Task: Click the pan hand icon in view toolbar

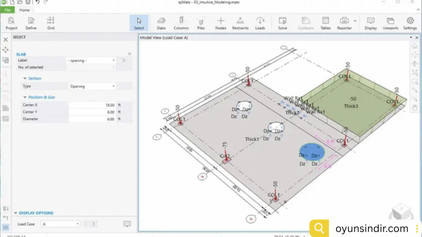Action: (x=415, y=108)
